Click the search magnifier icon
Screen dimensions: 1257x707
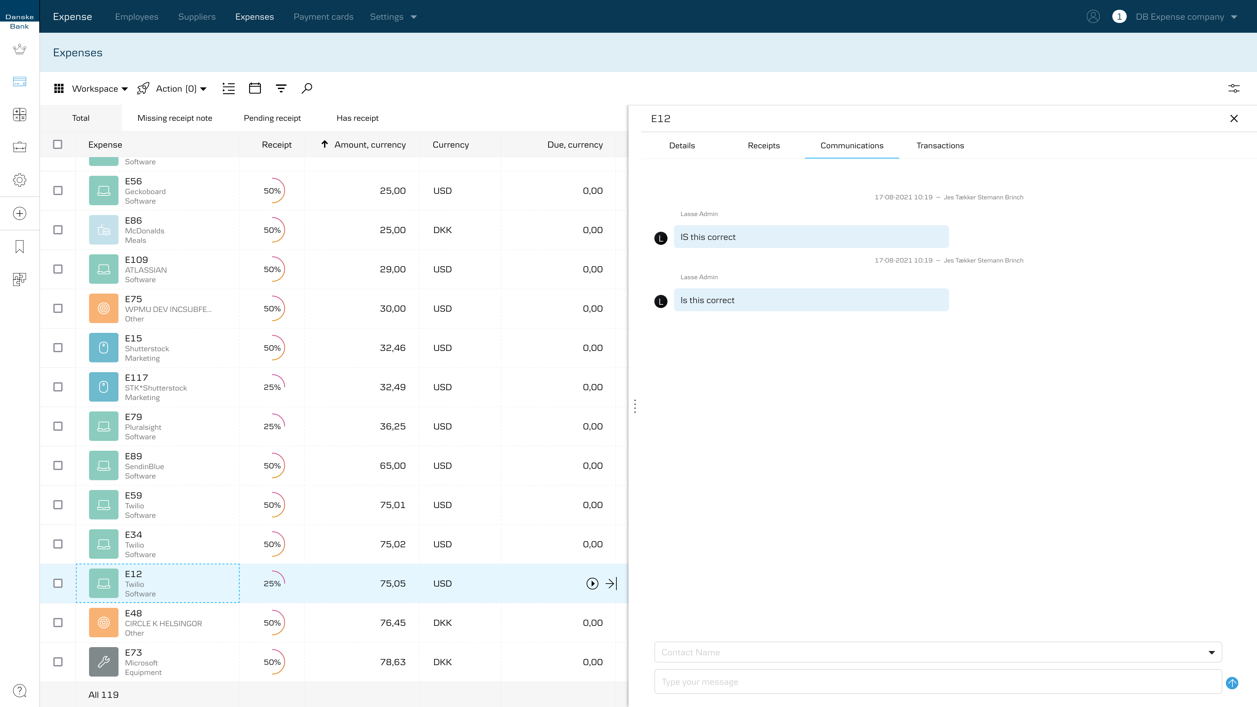(x=307, y=88)
